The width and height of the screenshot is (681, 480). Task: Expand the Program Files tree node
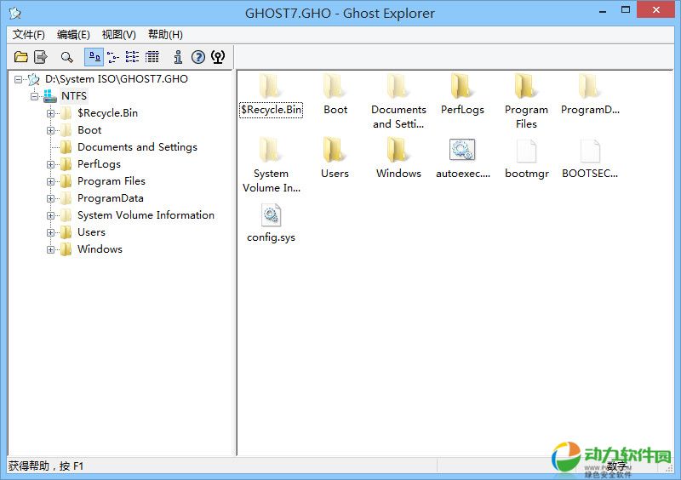51,181
